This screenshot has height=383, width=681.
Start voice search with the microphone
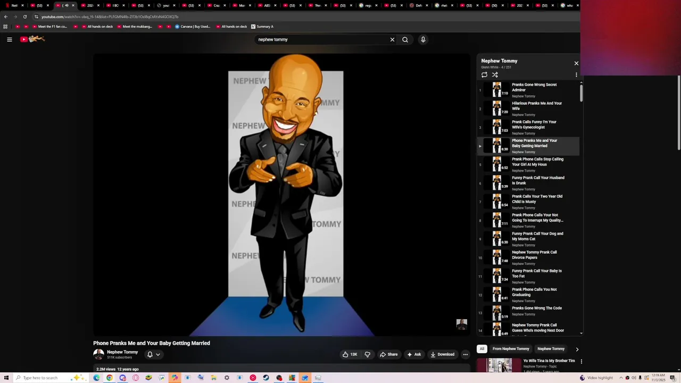[x=423, y=39]
